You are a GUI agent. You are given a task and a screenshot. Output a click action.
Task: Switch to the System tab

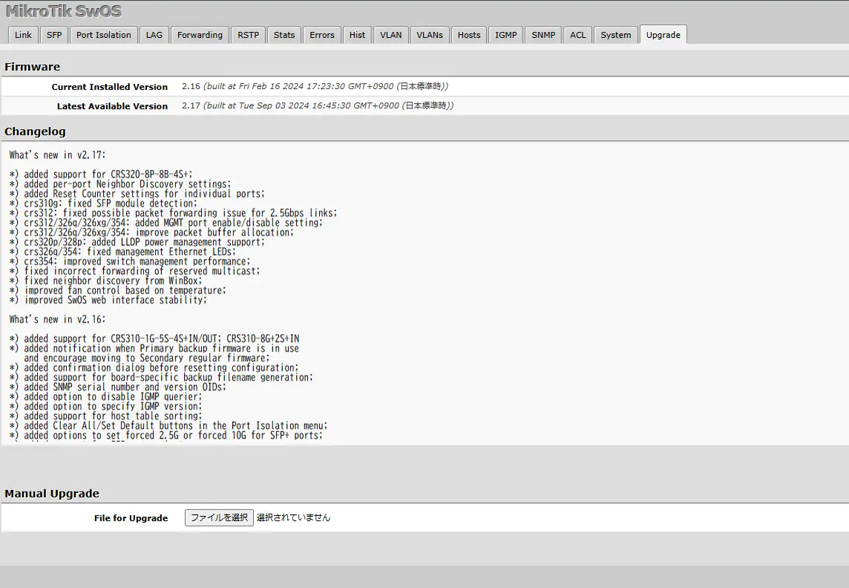pyautogui.click(x=616, y=35)
